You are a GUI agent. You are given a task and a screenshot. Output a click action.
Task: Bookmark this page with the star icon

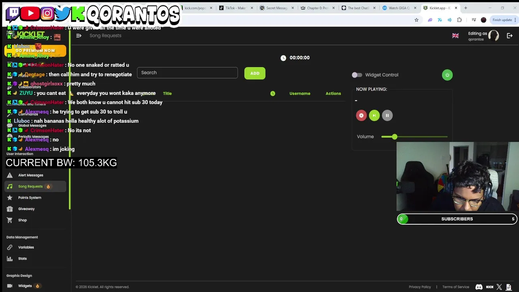pyautogui.click(x=416, y=20)
